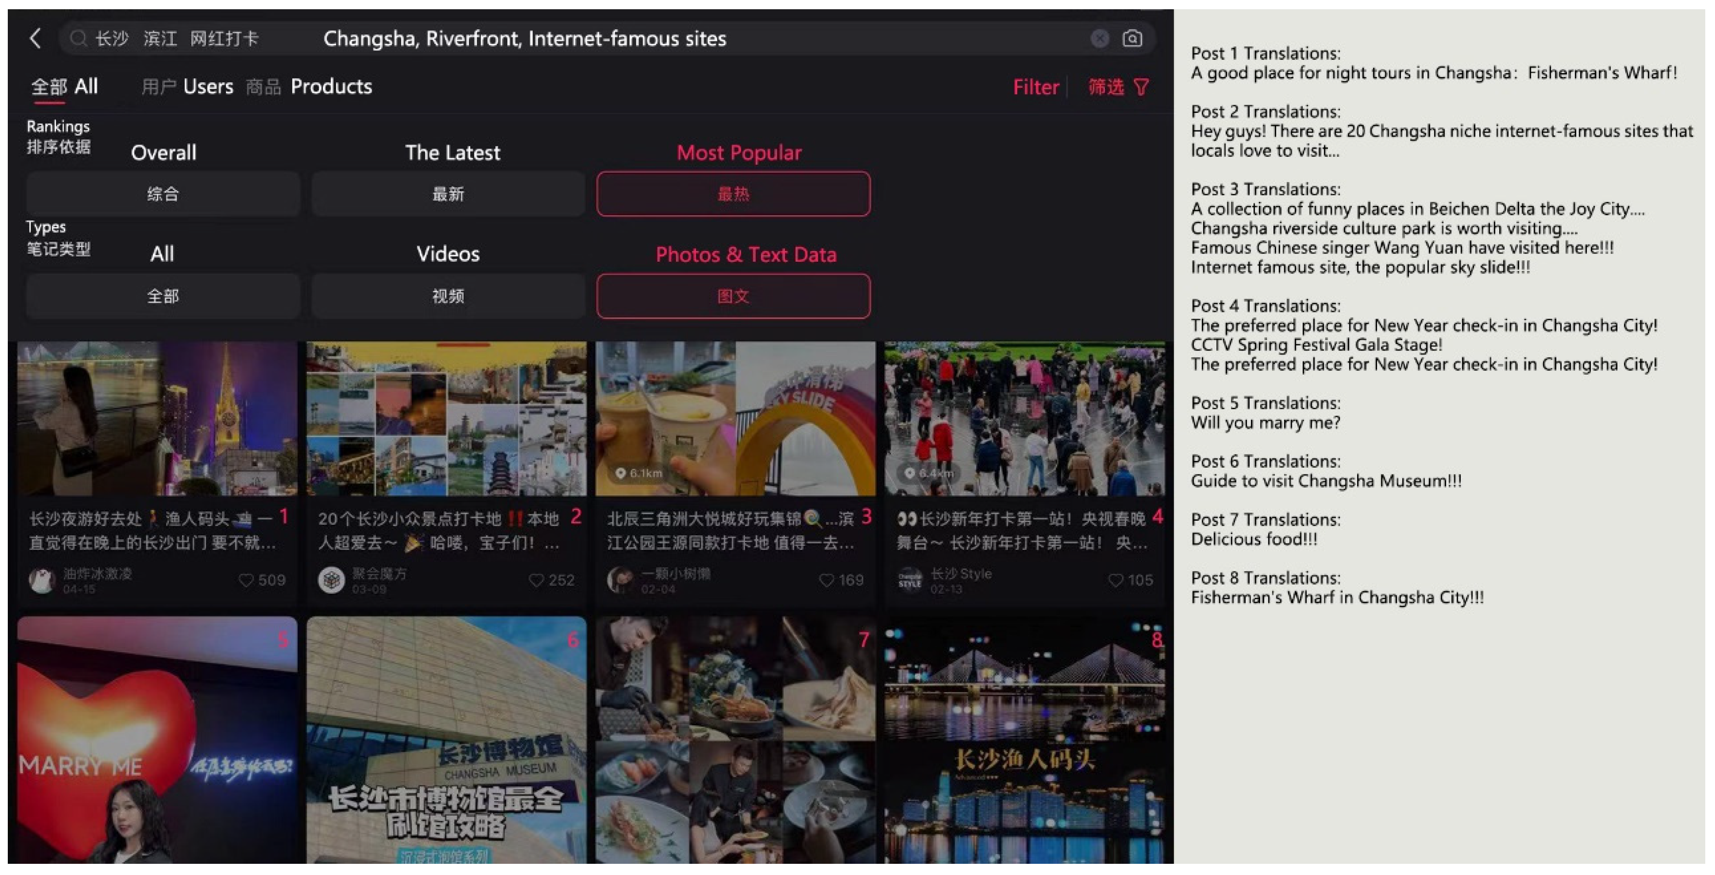Choose 视频 Videos note type

pos(448,296)
